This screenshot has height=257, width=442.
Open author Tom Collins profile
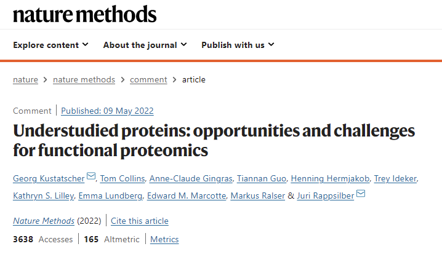(x=123, y=178)
